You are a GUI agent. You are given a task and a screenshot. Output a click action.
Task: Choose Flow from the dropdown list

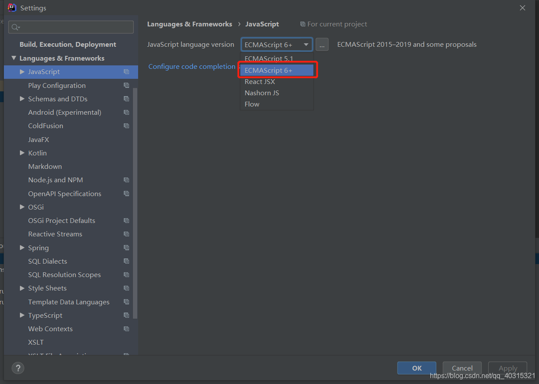click(x=277, y=104)
